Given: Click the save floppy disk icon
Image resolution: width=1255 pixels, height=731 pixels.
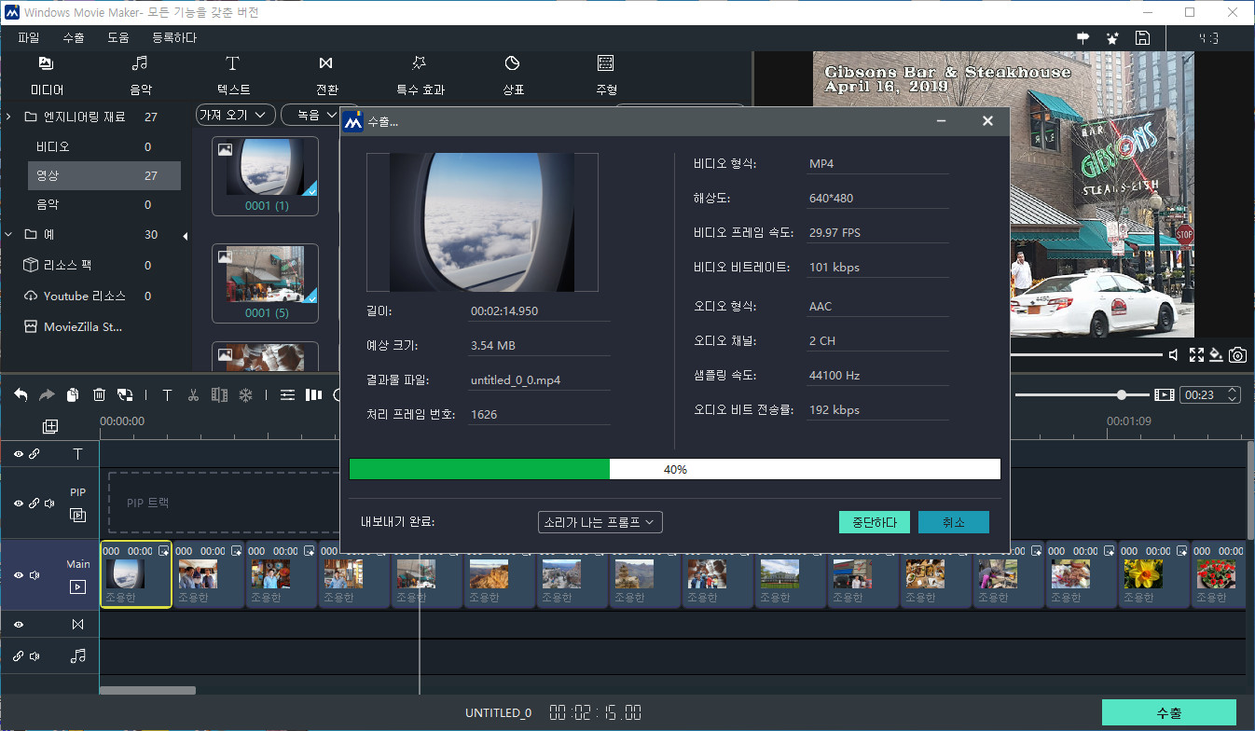Looking at the screenshot, I should (x=1142, y=38).
